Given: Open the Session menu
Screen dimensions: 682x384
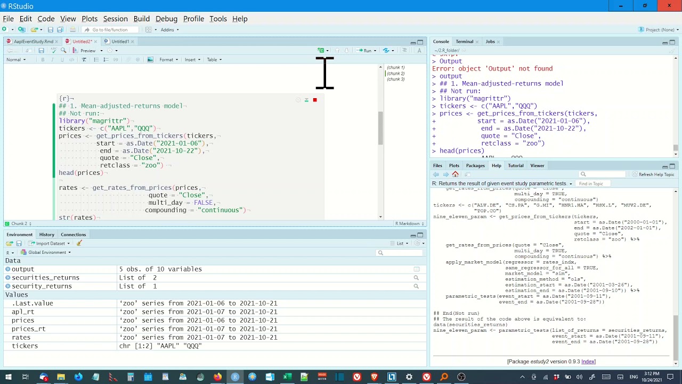Looking at the screenshot, I should point(115,19).
